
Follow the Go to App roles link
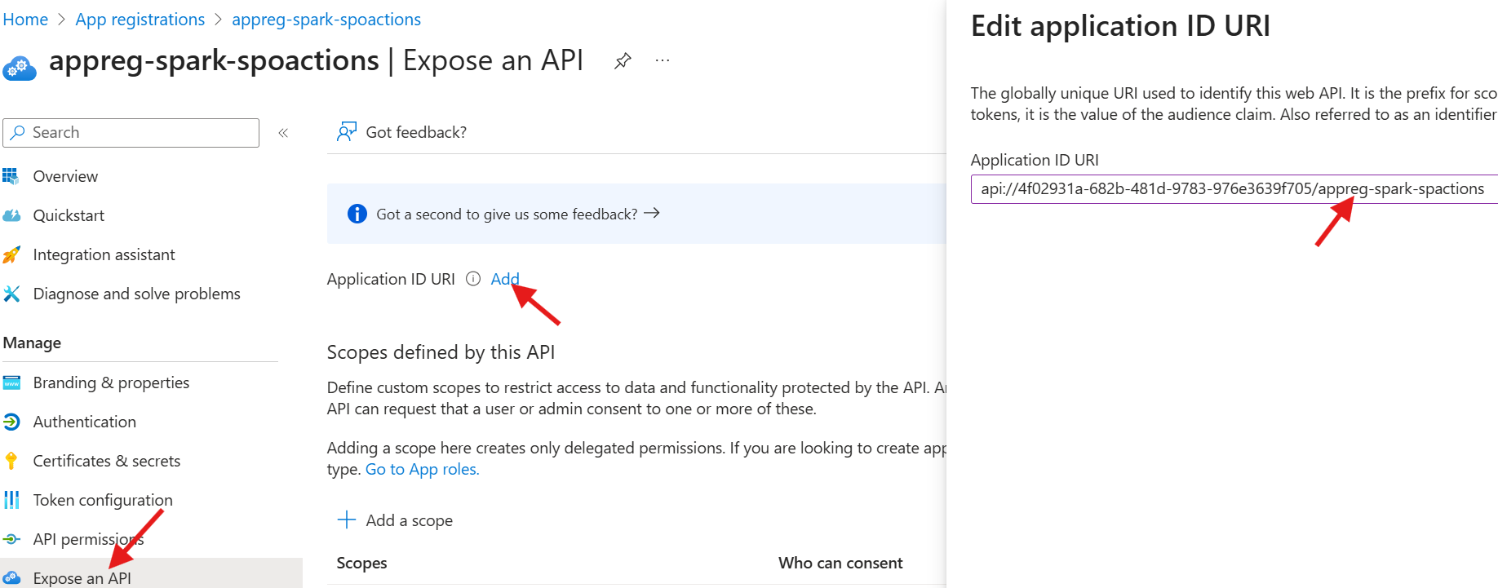[x=422, y=469]
